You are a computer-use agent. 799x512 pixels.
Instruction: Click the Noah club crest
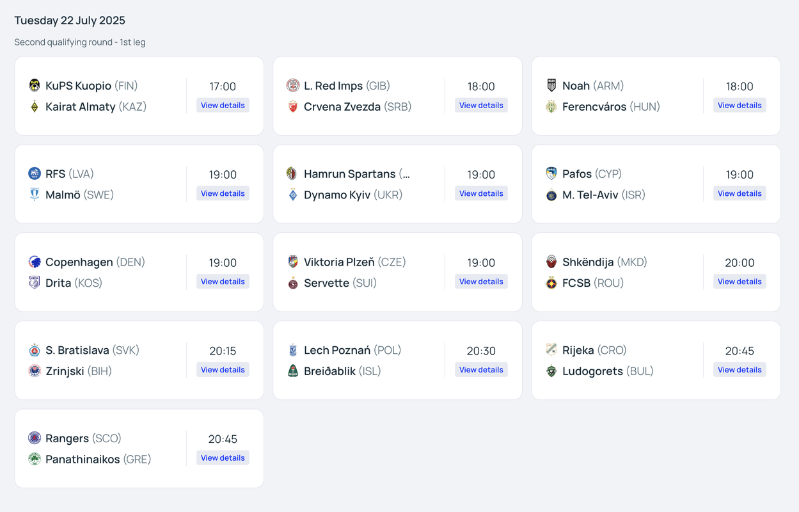point(551,85)
